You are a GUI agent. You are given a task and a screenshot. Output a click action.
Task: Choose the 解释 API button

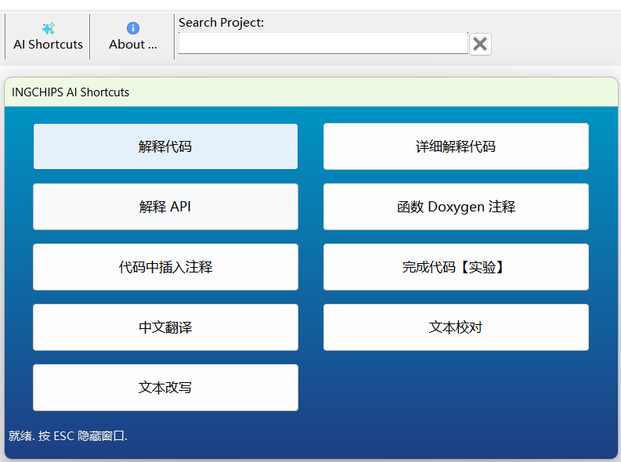[165, 207]
